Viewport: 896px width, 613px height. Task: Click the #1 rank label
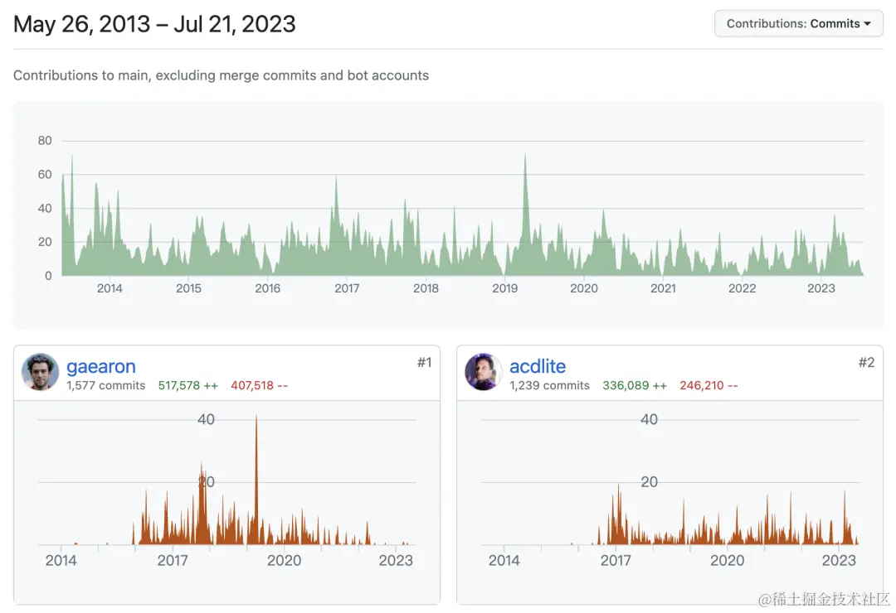coord(424,363)
